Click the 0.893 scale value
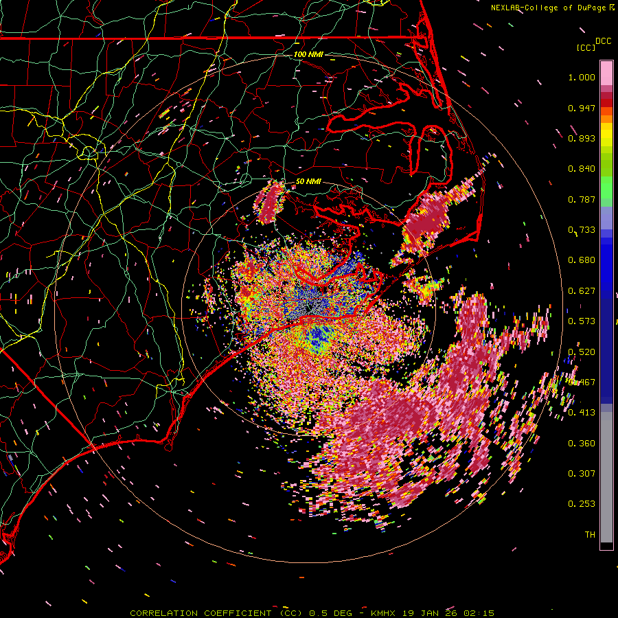 pyautogui.click(x=582, y=138)
